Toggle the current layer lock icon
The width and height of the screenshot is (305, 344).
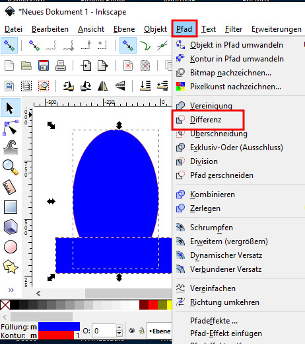pos(142,330)
